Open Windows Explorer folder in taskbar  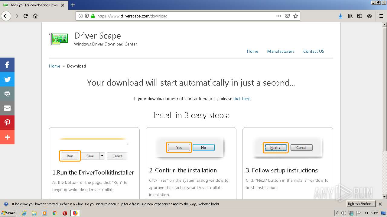coord(34,213)
